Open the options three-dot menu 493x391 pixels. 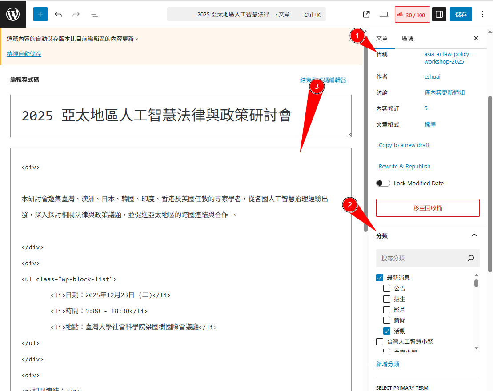click(x=483, y=14)
